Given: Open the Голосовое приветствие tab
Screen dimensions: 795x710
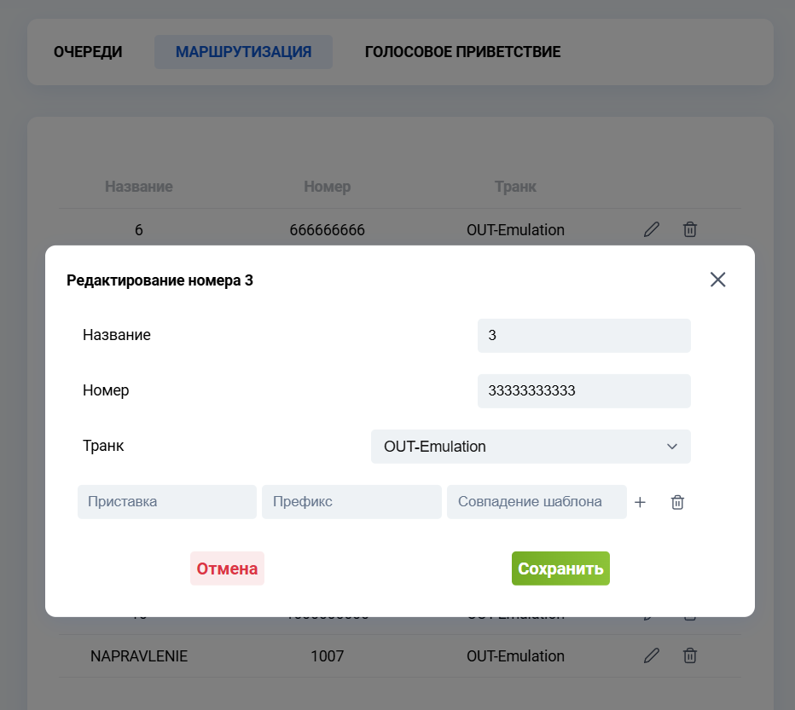Looking at the screenshot, I should [x=462, y=52].
